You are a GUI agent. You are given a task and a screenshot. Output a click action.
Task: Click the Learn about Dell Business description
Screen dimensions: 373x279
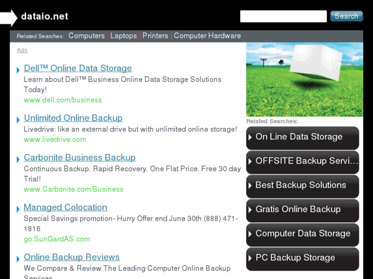coord(123,84)
